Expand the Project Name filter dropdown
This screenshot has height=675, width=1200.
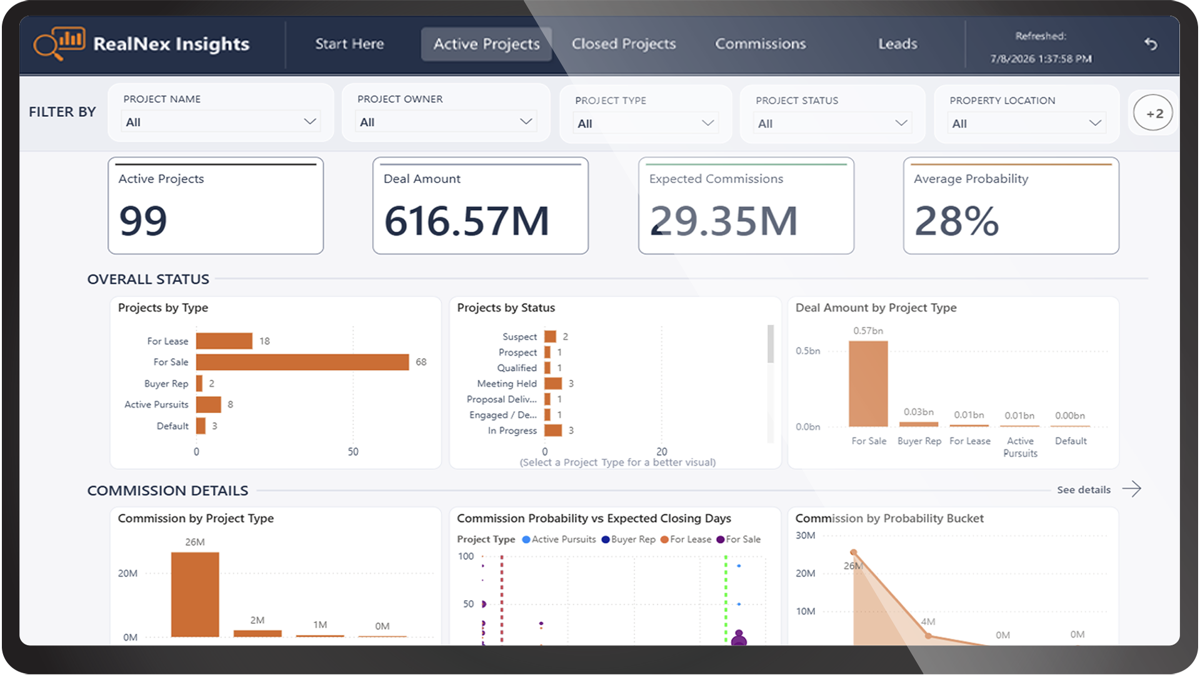(221, 121)
